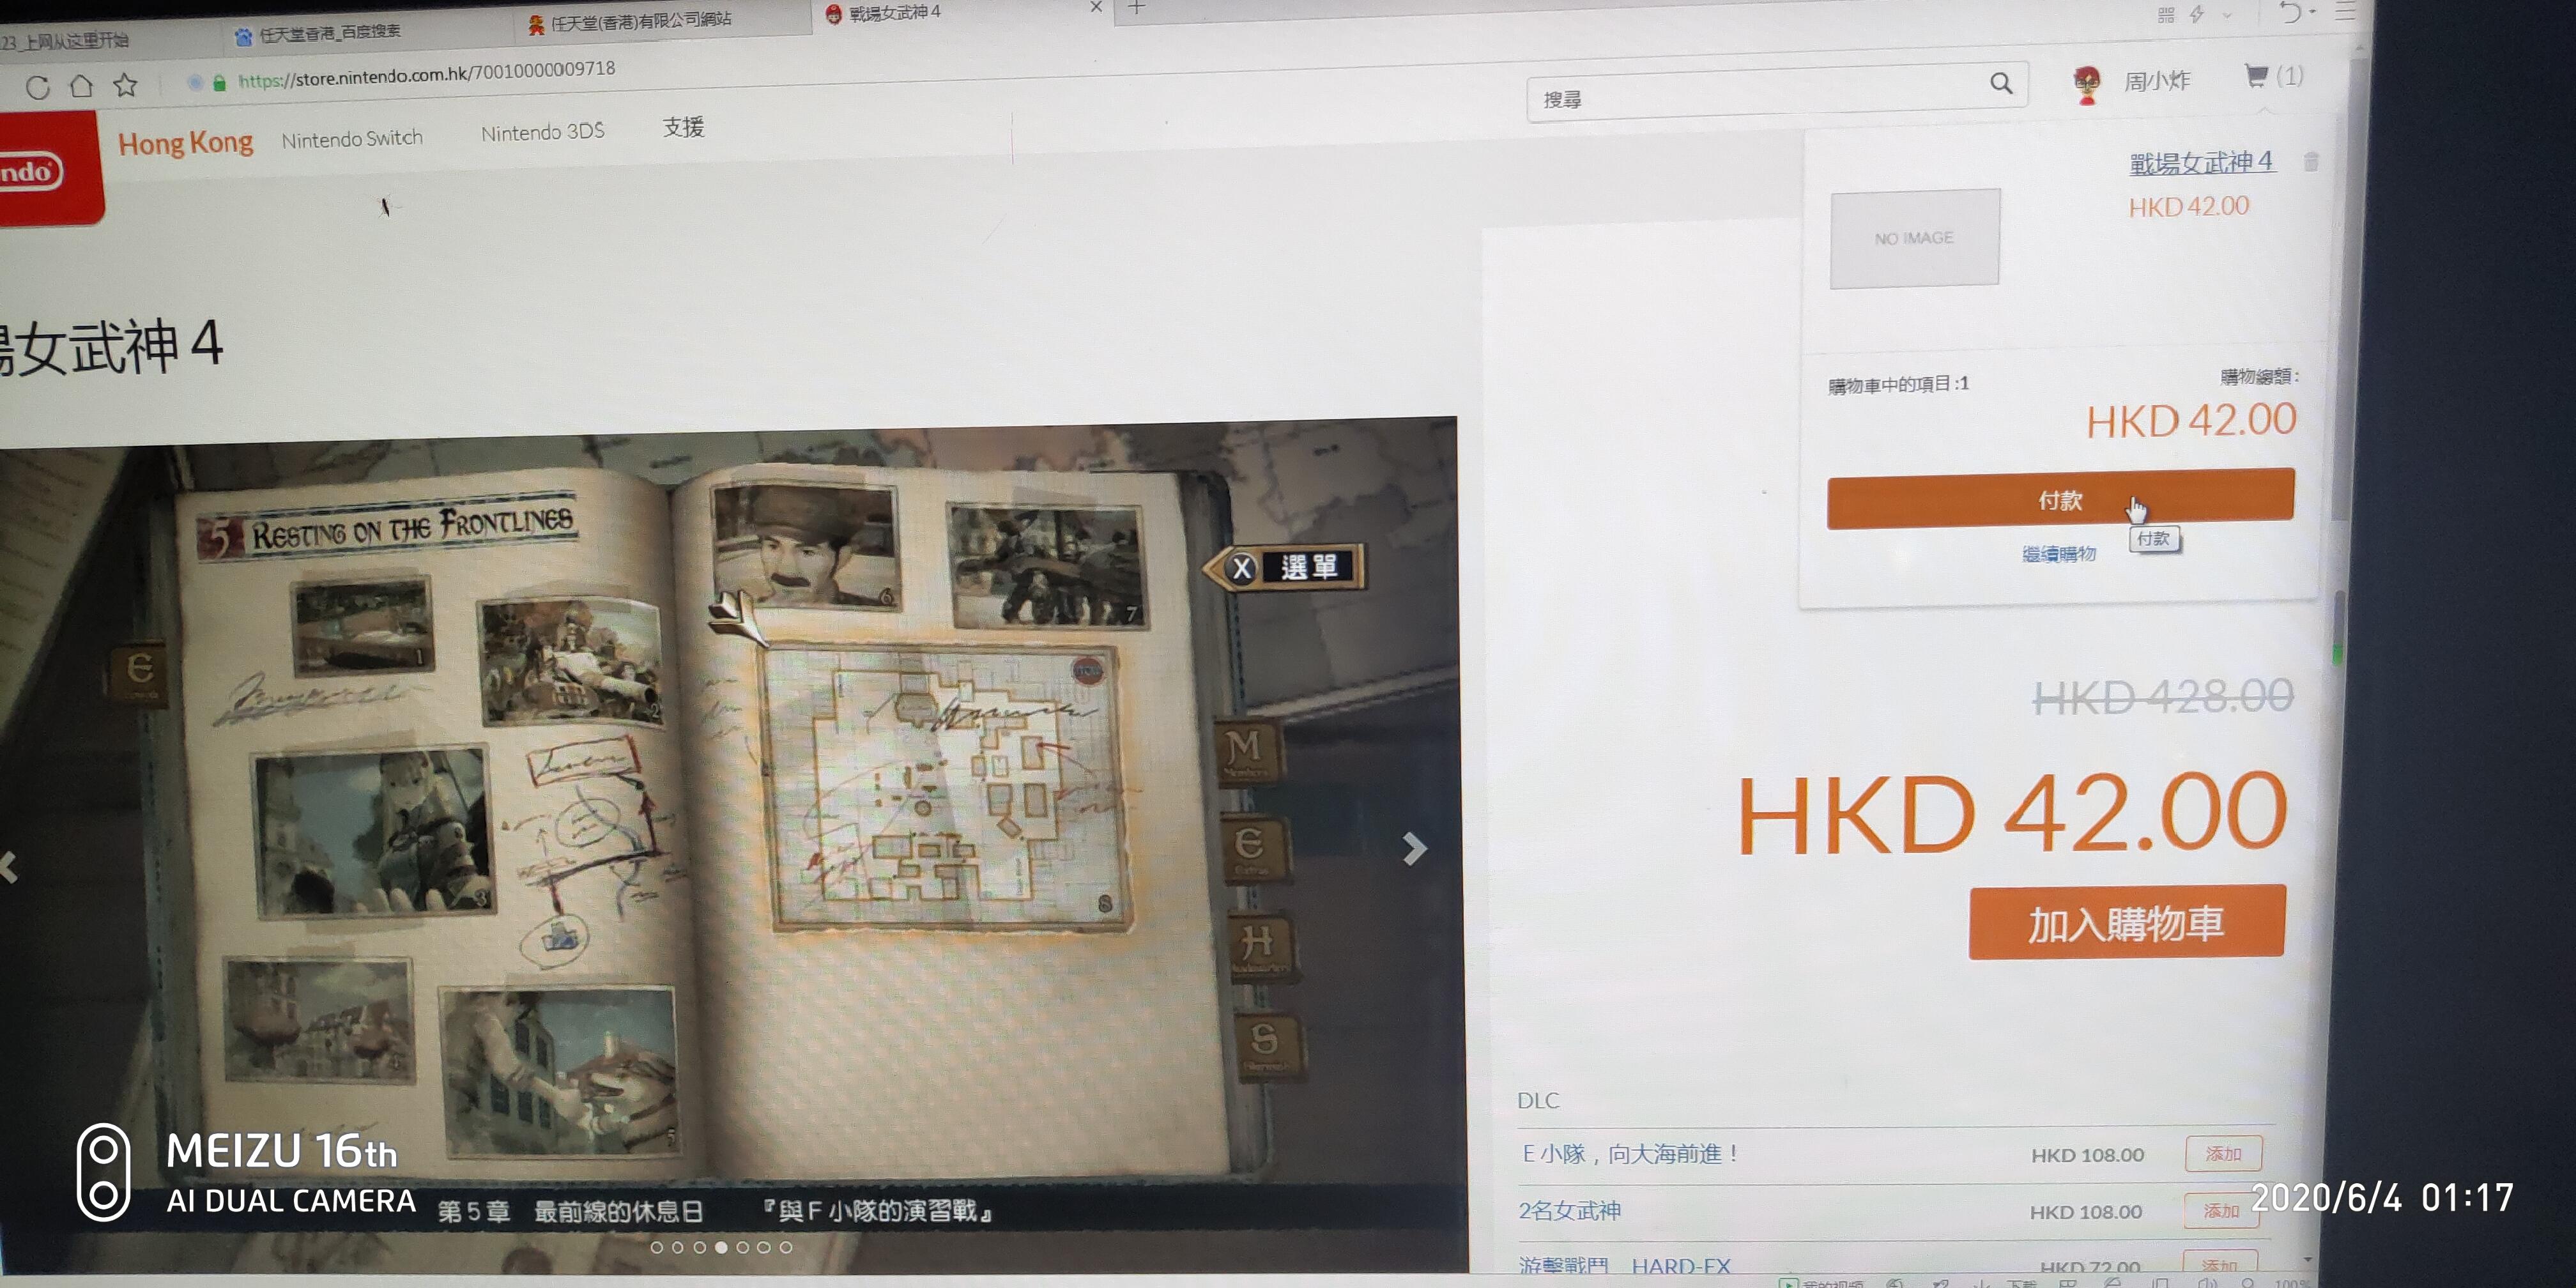Show next screenshot with the right arrow
2576x1288 pixels.
coord(1414,849)
